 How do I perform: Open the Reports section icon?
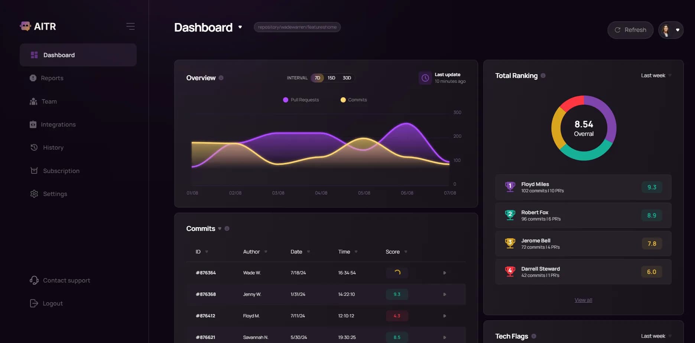tap(33, 78)
